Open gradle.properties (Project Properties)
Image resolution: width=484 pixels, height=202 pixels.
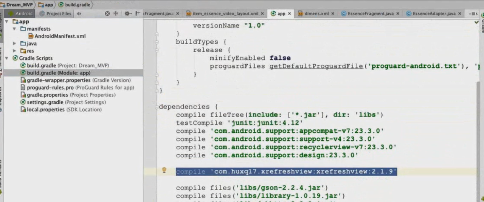[x=68, y=95]
